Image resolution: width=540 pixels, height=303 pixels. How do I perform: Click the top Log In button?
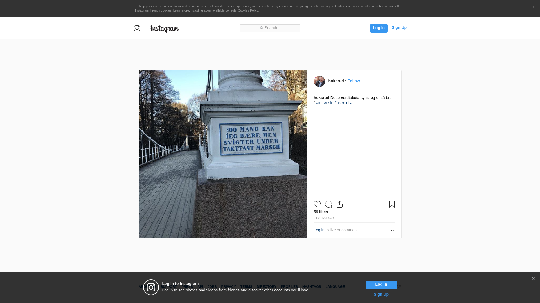click(379, 28)
